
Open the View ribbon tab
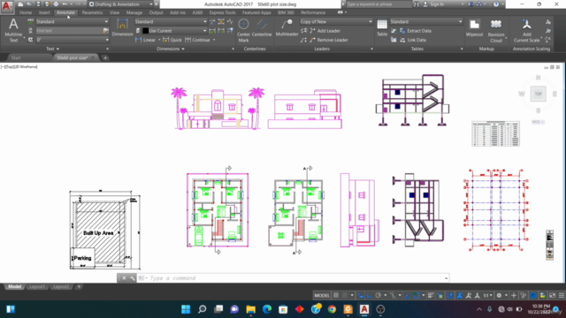pyautogui.click(x=114, y=12)
